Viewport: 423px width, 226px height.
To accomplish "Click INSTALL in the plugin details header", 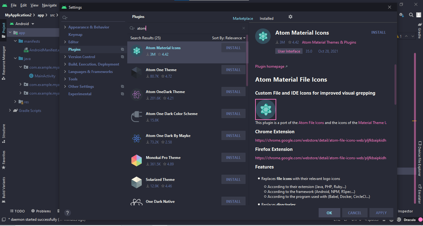I will click(378, 32).
